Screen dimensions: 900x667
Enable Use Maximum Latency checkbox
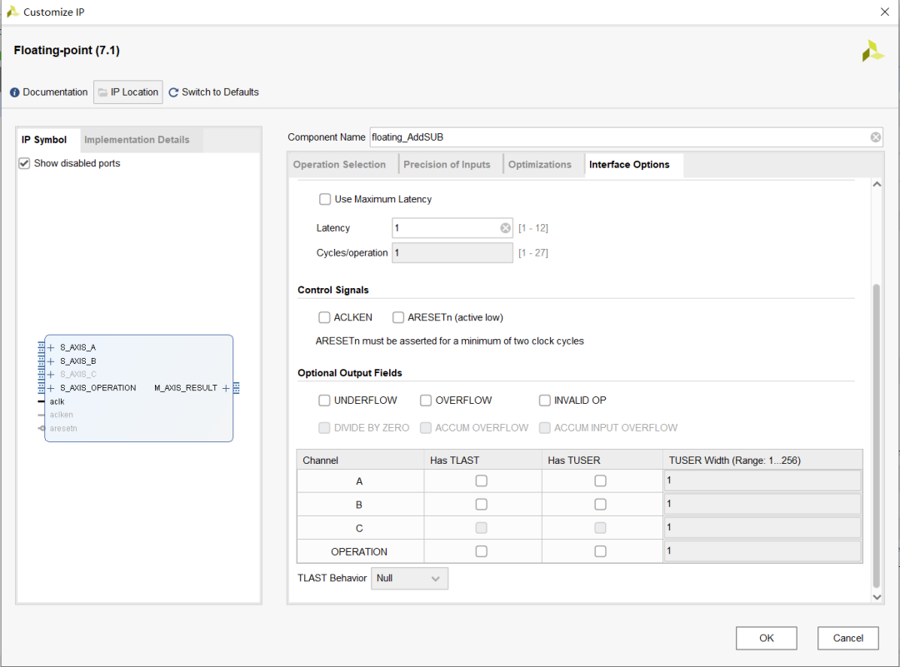point(325,199)
